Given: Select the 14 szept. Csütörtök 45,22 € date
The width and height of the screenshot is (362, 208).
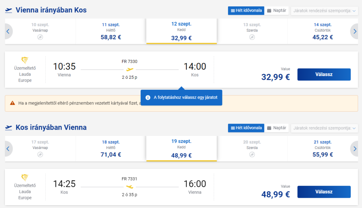Looking at the screenshot, I should [323, 31].
